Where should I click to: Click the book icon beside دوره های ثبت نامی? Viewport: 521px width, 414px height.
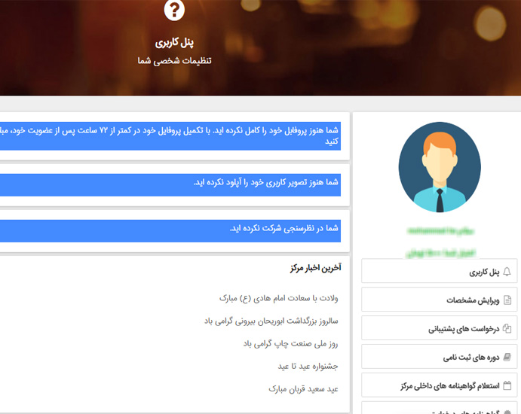(x=507, y=357)
